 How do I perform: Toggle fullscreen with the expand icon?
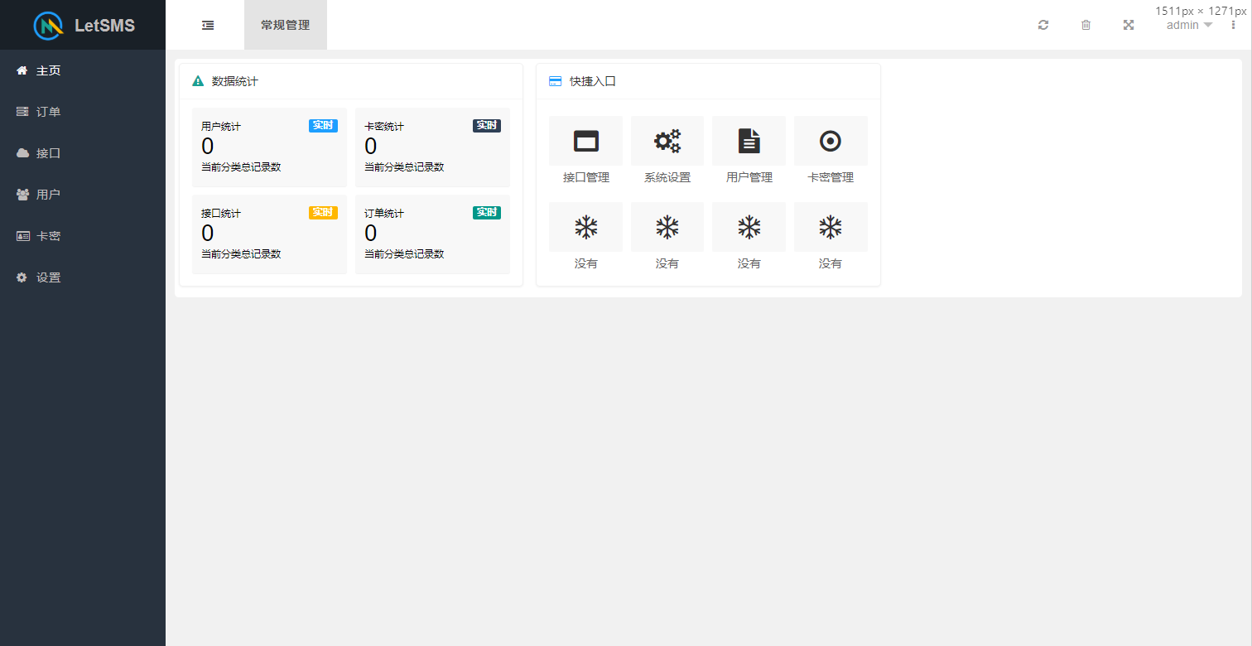coord(1128,25)
